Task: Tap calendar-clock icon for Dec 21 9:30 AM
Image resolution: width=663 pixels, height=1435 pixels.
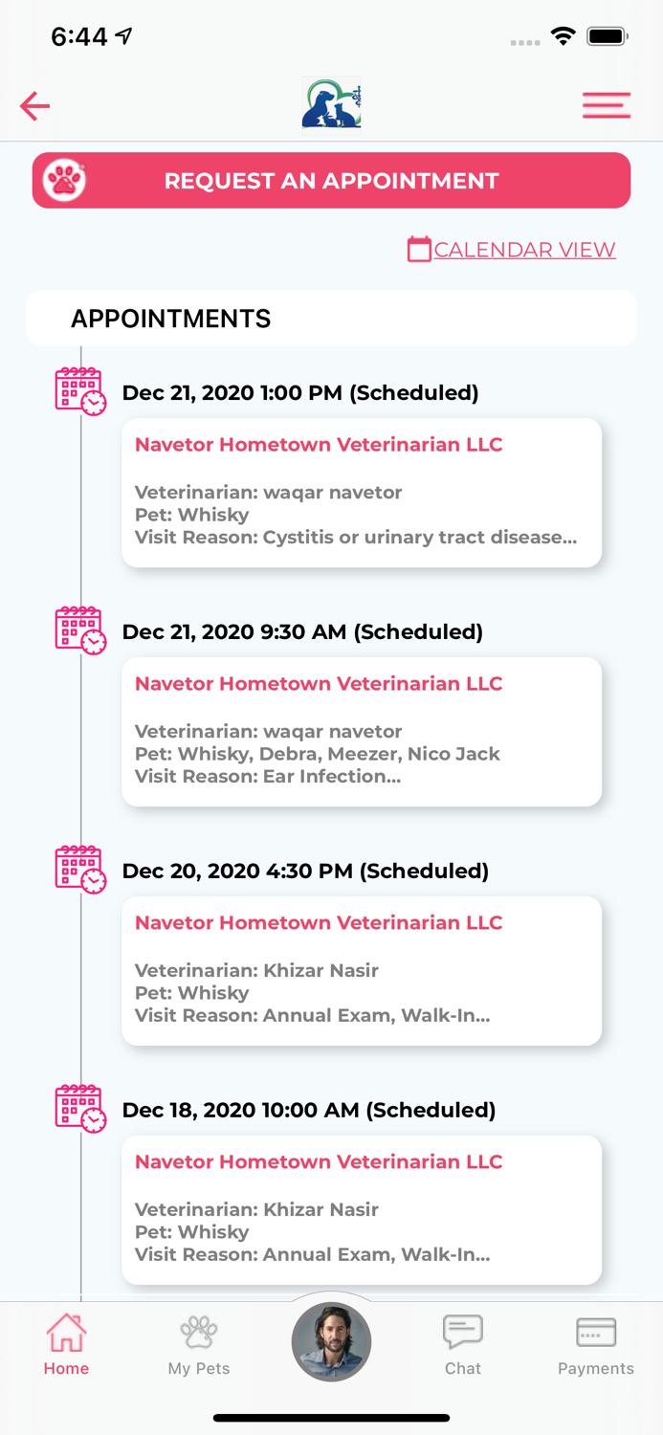Action: 80,630
